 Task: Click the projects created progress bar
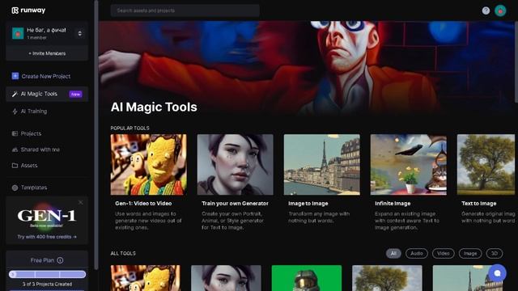pos(47,274)
